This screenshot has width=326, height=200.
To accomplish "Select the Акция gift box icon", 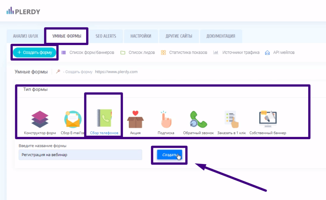I will (x=135, y=120).
